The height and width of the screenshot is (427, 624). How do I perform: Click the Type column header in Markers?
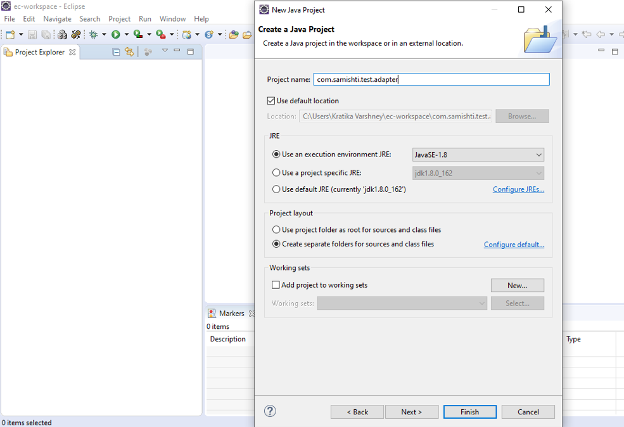pos(573,339)
